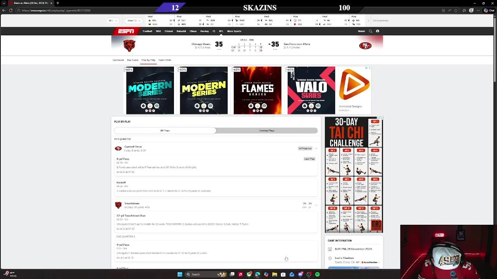
Task: Open the Chess menu in ESPN nav
Action: coord(193,31)
